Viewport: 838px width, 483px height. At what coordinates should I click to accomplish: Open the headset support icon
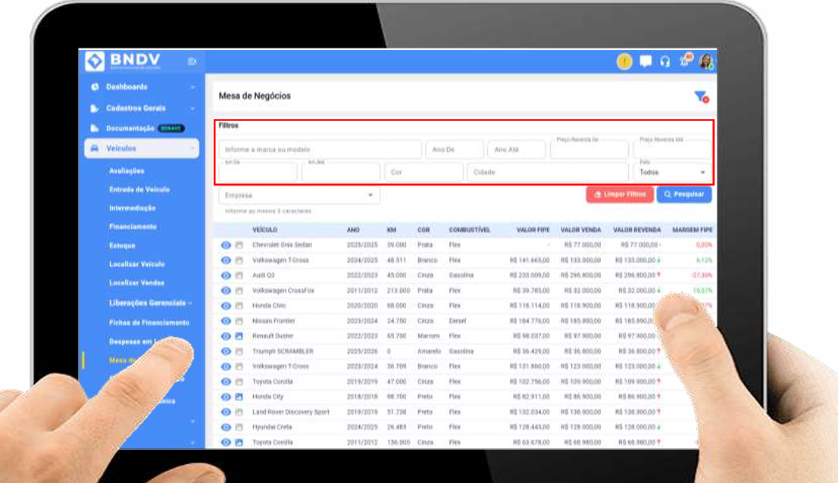664,62
